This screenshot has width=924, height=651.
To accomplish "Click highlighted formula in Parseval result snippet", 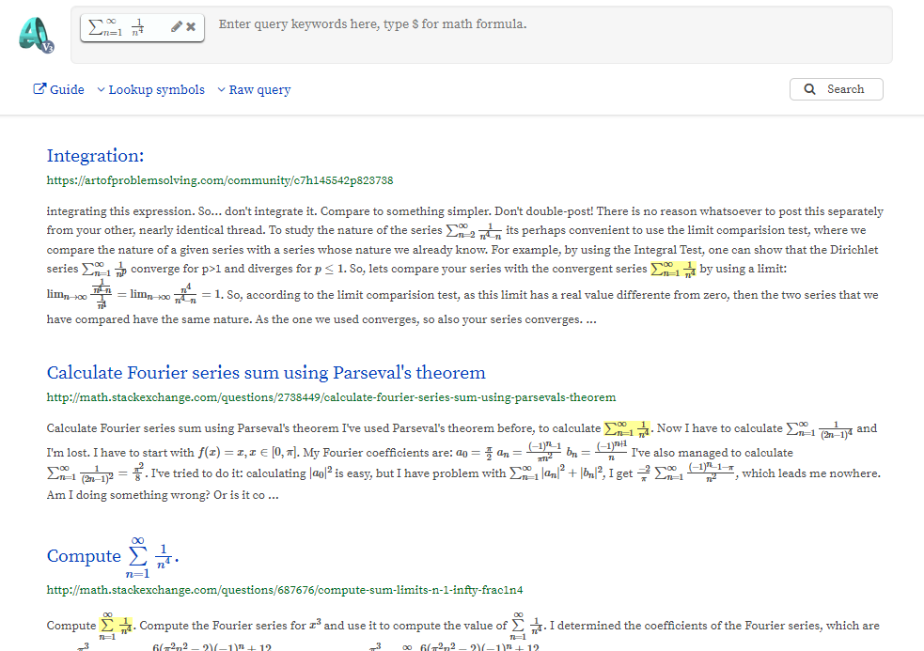I will (628, 428).
